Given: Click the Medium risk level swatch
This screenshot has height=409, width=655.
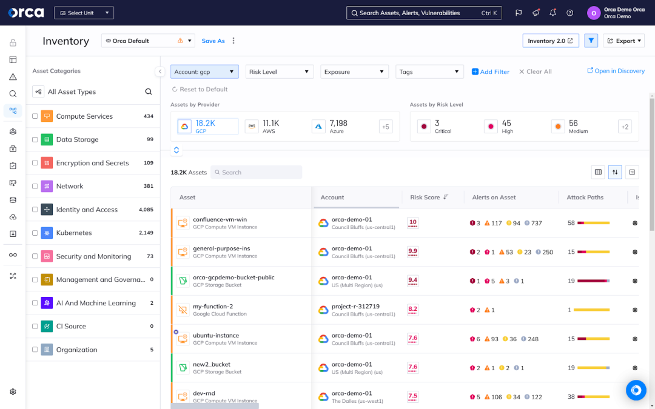Looking at the screenshot, I should pyautogui.click(x=558, y=127).
